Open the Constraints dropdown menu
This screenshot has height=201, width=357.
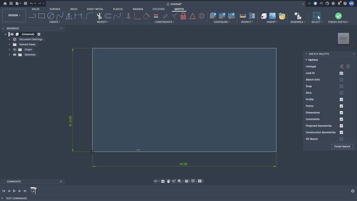tap(164, 22)
